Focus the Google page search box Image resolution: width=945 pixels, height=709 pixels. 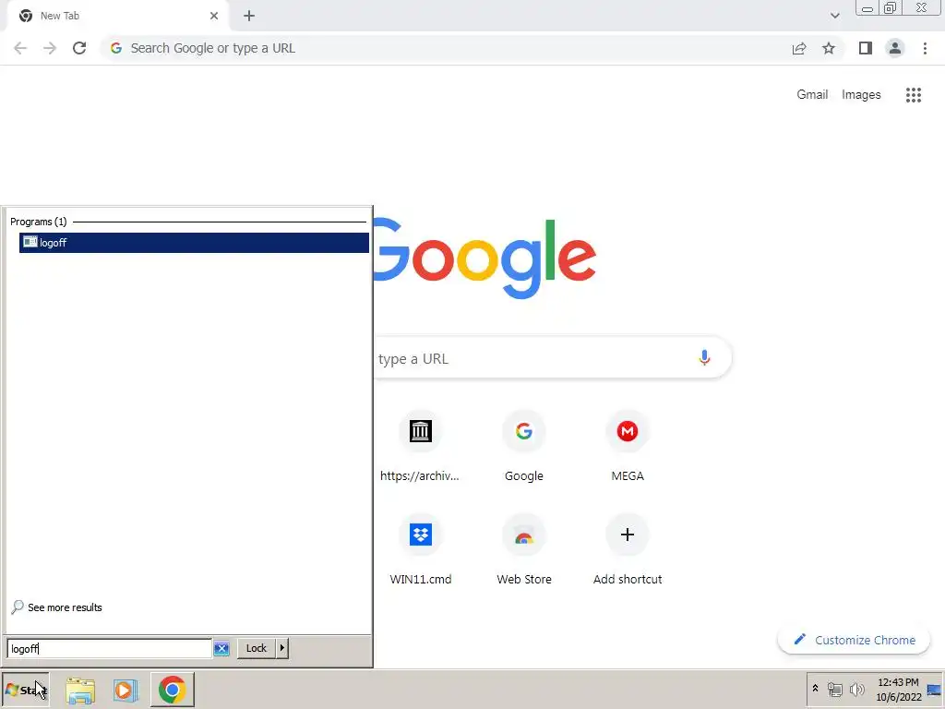coord(552,358)
